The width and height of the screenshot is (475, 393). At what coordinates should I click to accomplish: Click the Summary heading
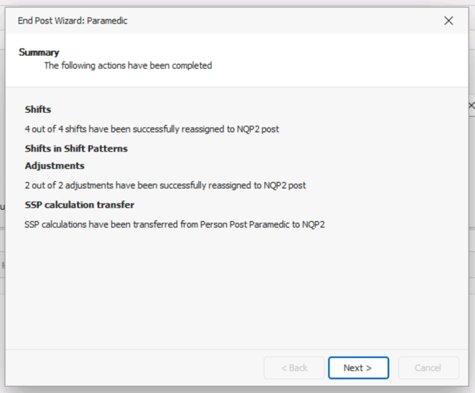pyautogui.click(x=39, y=52)
